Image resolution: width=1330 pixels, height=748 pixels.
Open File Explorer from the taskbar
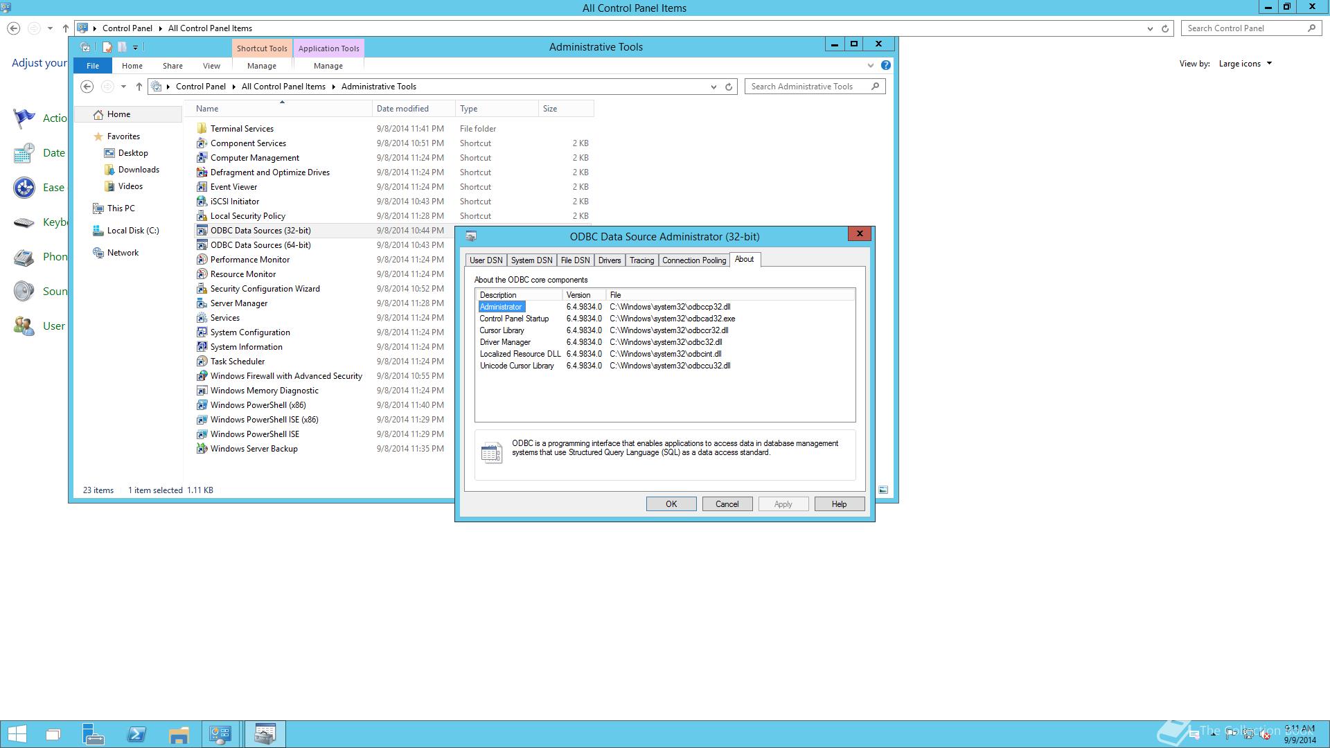[179, 734]
